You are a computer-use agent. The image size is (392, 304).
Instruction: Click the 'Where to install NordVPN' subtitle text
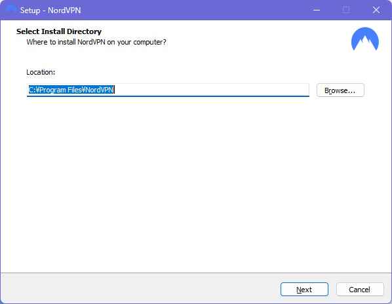point(96,42)
